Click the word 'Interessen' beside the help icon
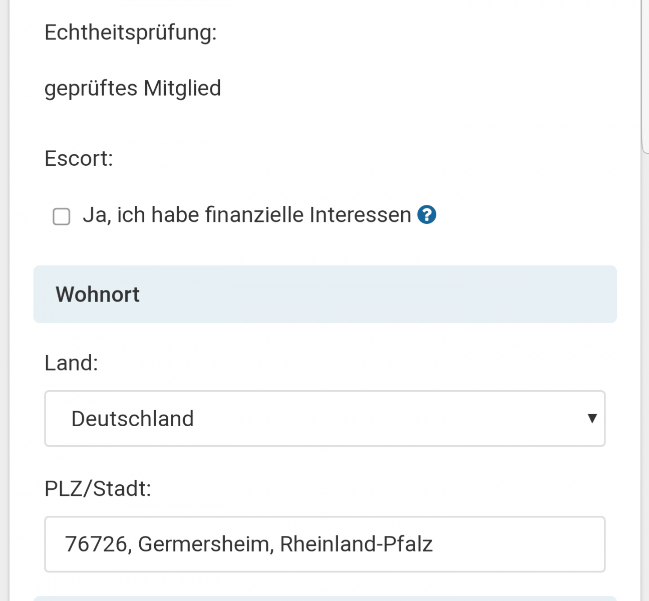 (x=360, y=215)
